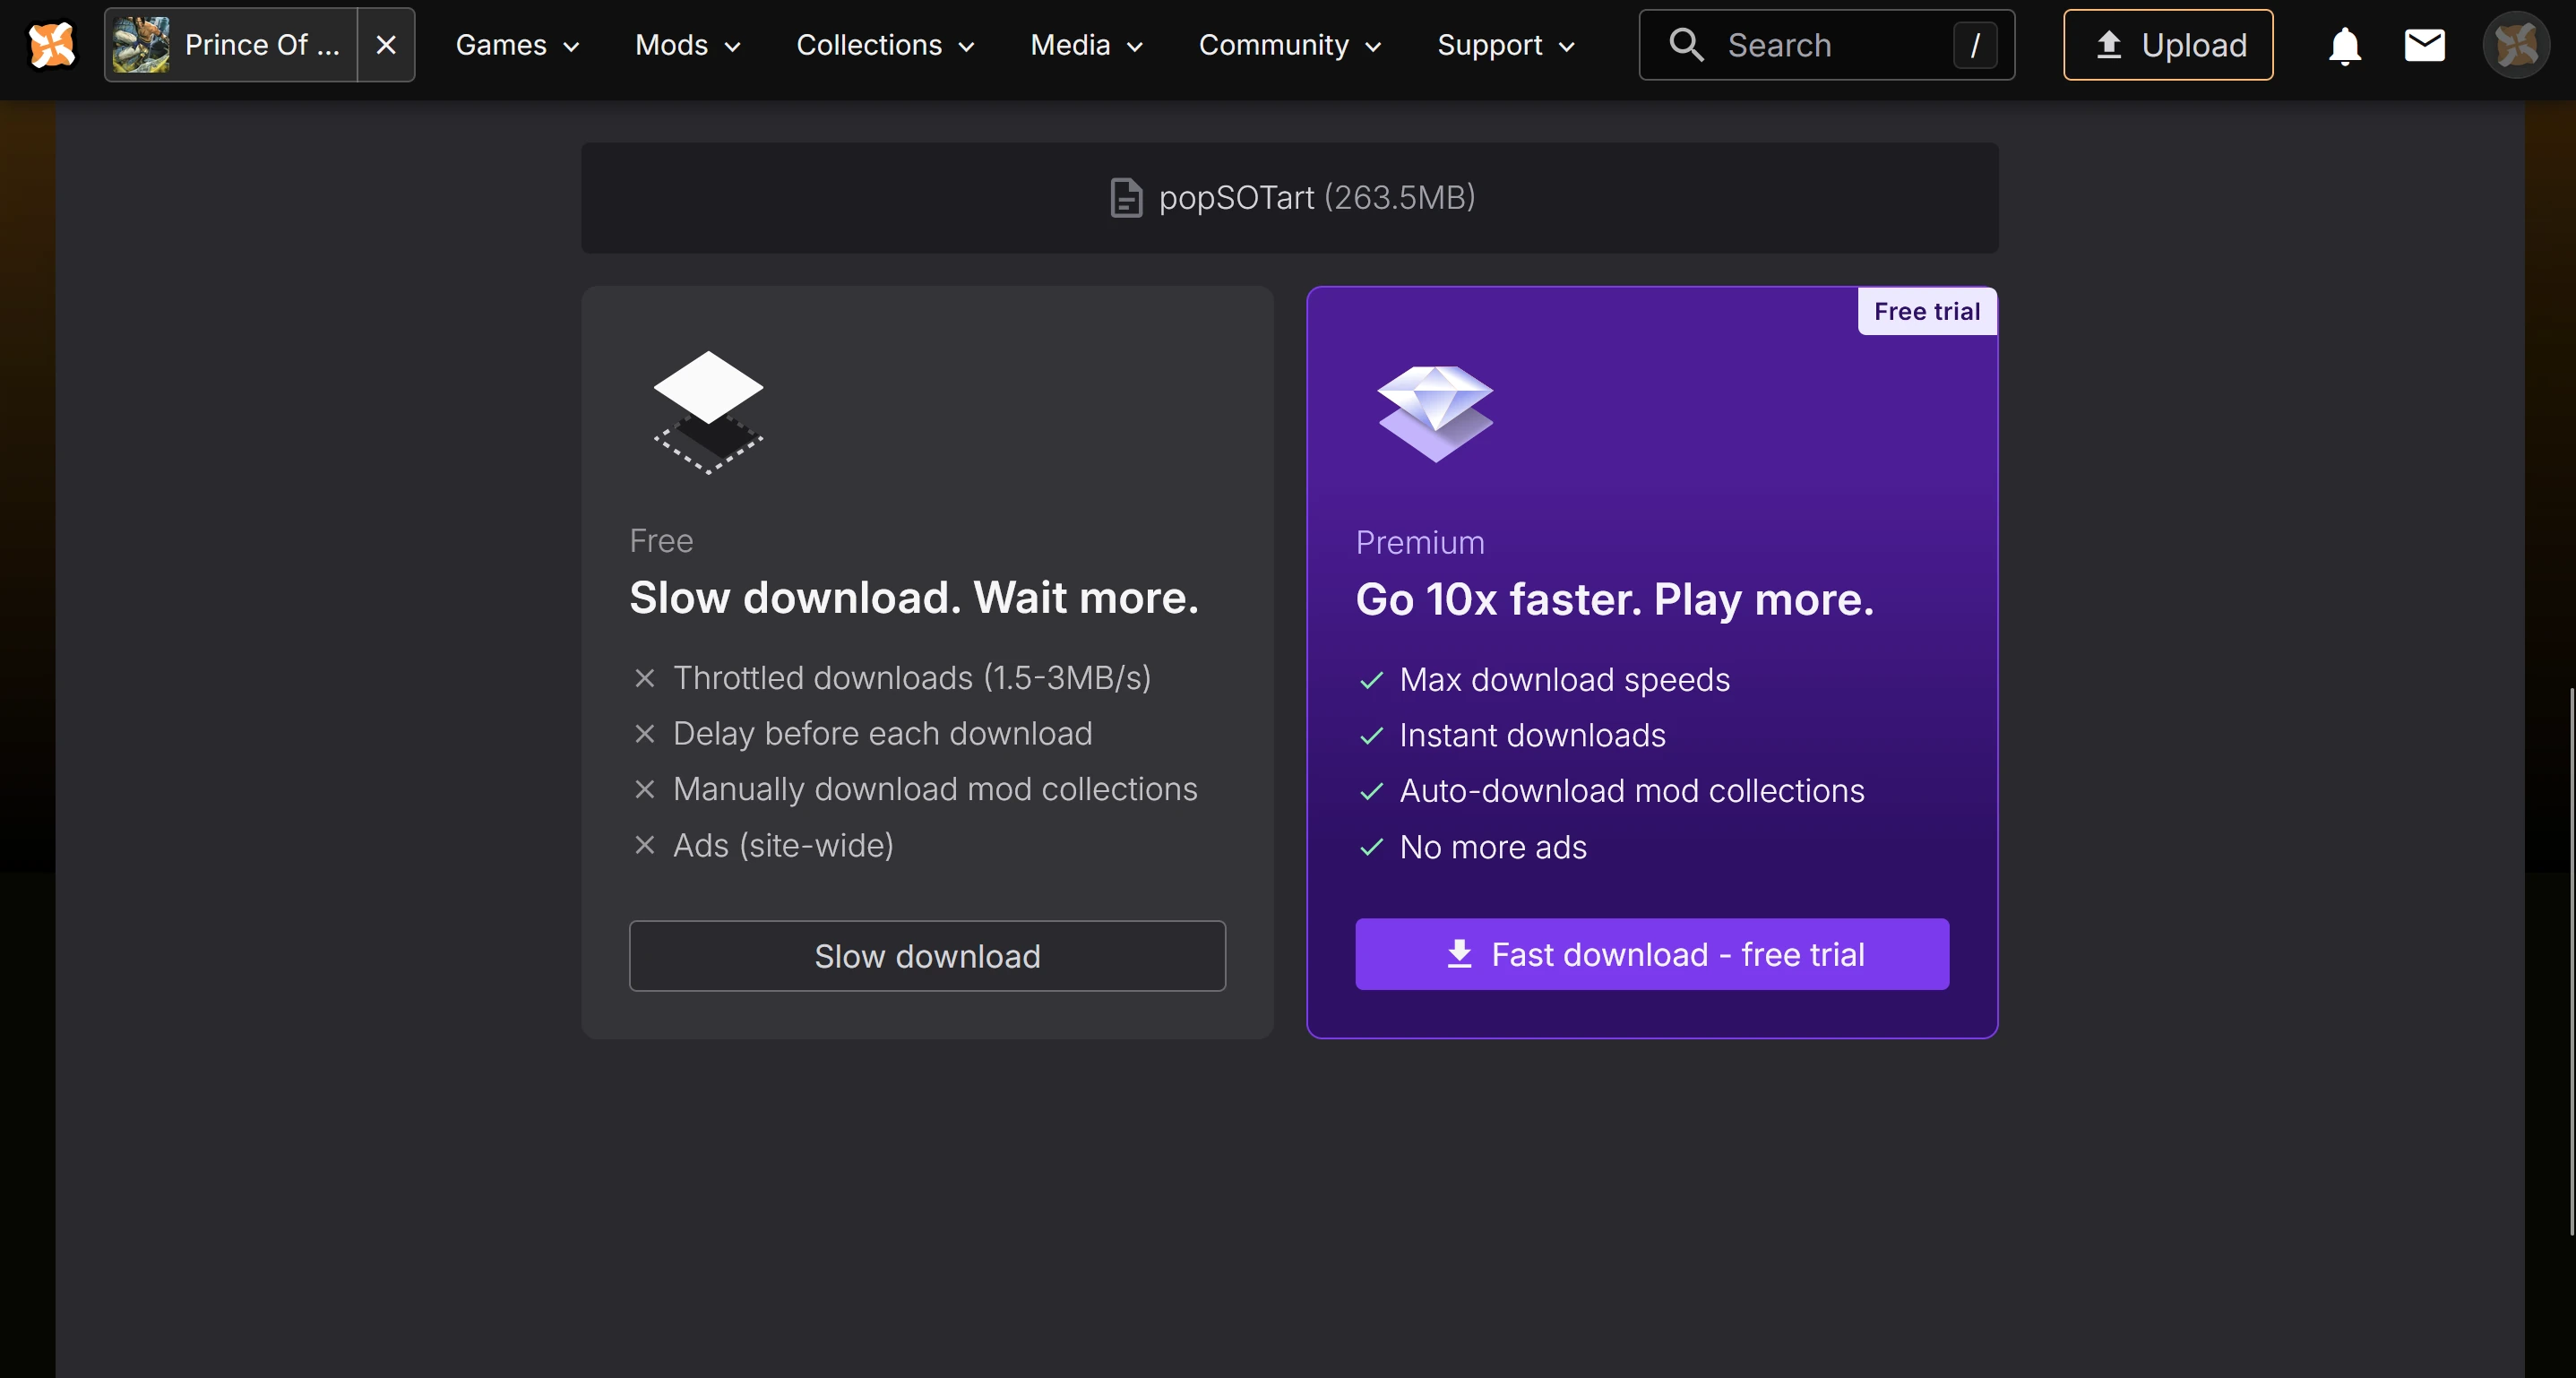
Task: Click the '(263.5MB)' file size text
Action: (x=1400, y=198)
